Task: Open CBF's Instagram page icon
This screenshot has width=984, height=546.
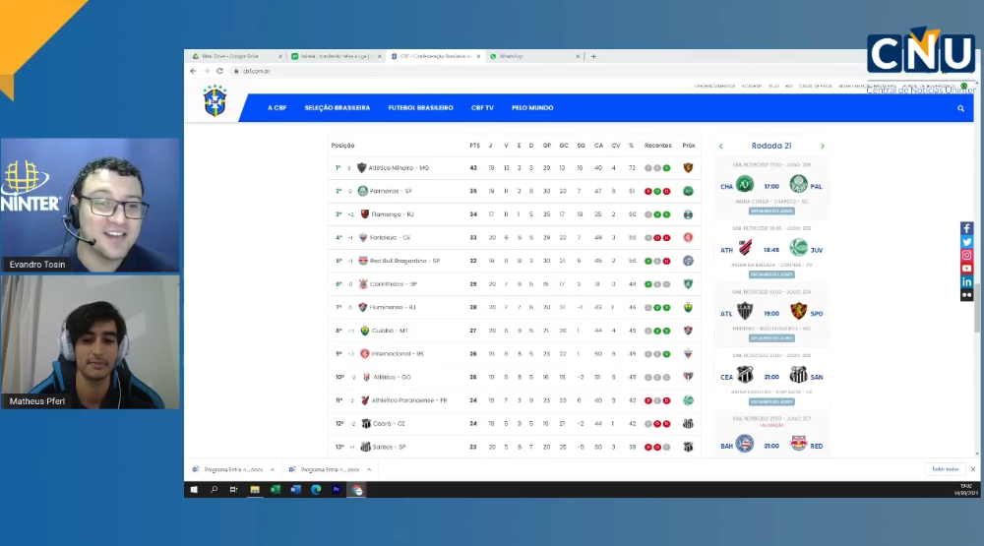Action: tap(967, 255)
